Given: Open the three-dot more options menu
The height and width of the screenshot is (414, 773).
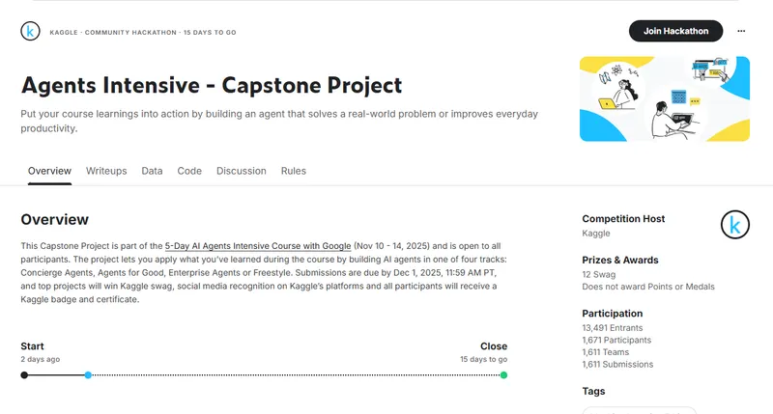Looking at the screenshot, I should tap(741, 31).
